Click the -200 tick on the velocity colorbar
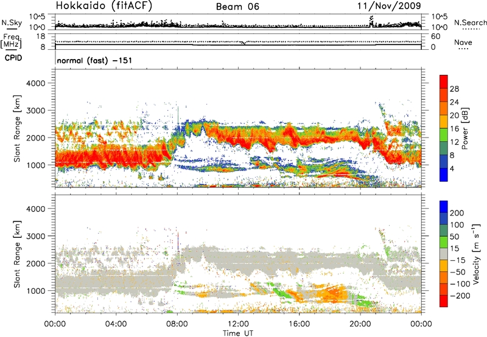This screenshot has width=487, height=337. point(460,296)
